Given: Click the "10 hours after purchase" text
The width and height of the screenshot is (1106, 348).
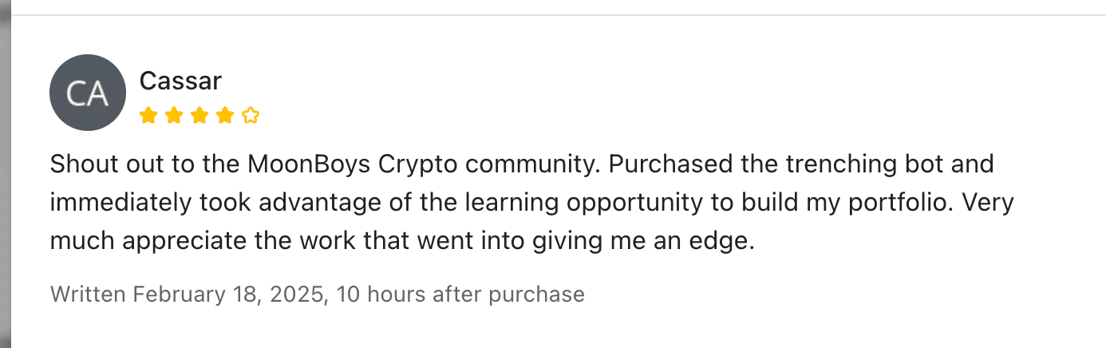Looking at the screenshot, I should (x=460, y=295).
